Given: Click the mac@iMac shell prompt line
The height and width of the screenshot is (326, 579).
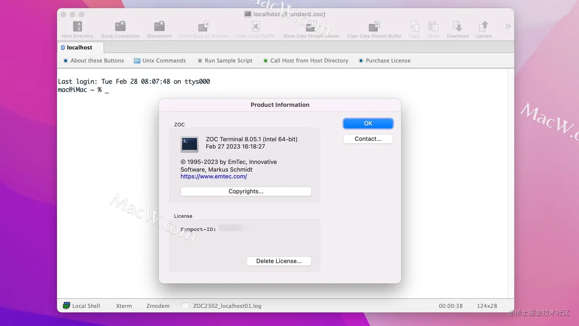Looking at the screenshot, I should (x=80, y=90).
